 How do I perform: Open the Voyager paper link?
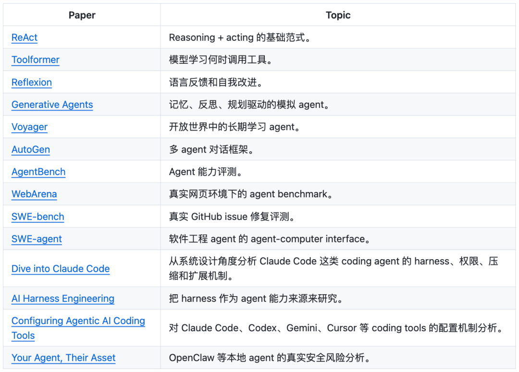point(29,127)
